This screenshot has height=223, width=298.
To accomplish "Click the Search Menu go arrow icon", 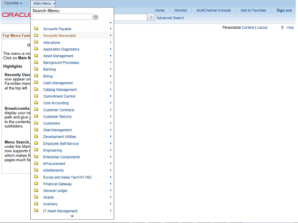I will coord(95,17).
